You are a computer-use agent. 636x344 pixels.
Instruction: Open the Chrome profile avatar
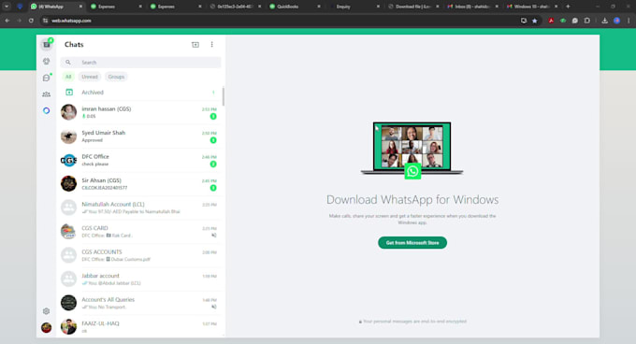(617, 21)
